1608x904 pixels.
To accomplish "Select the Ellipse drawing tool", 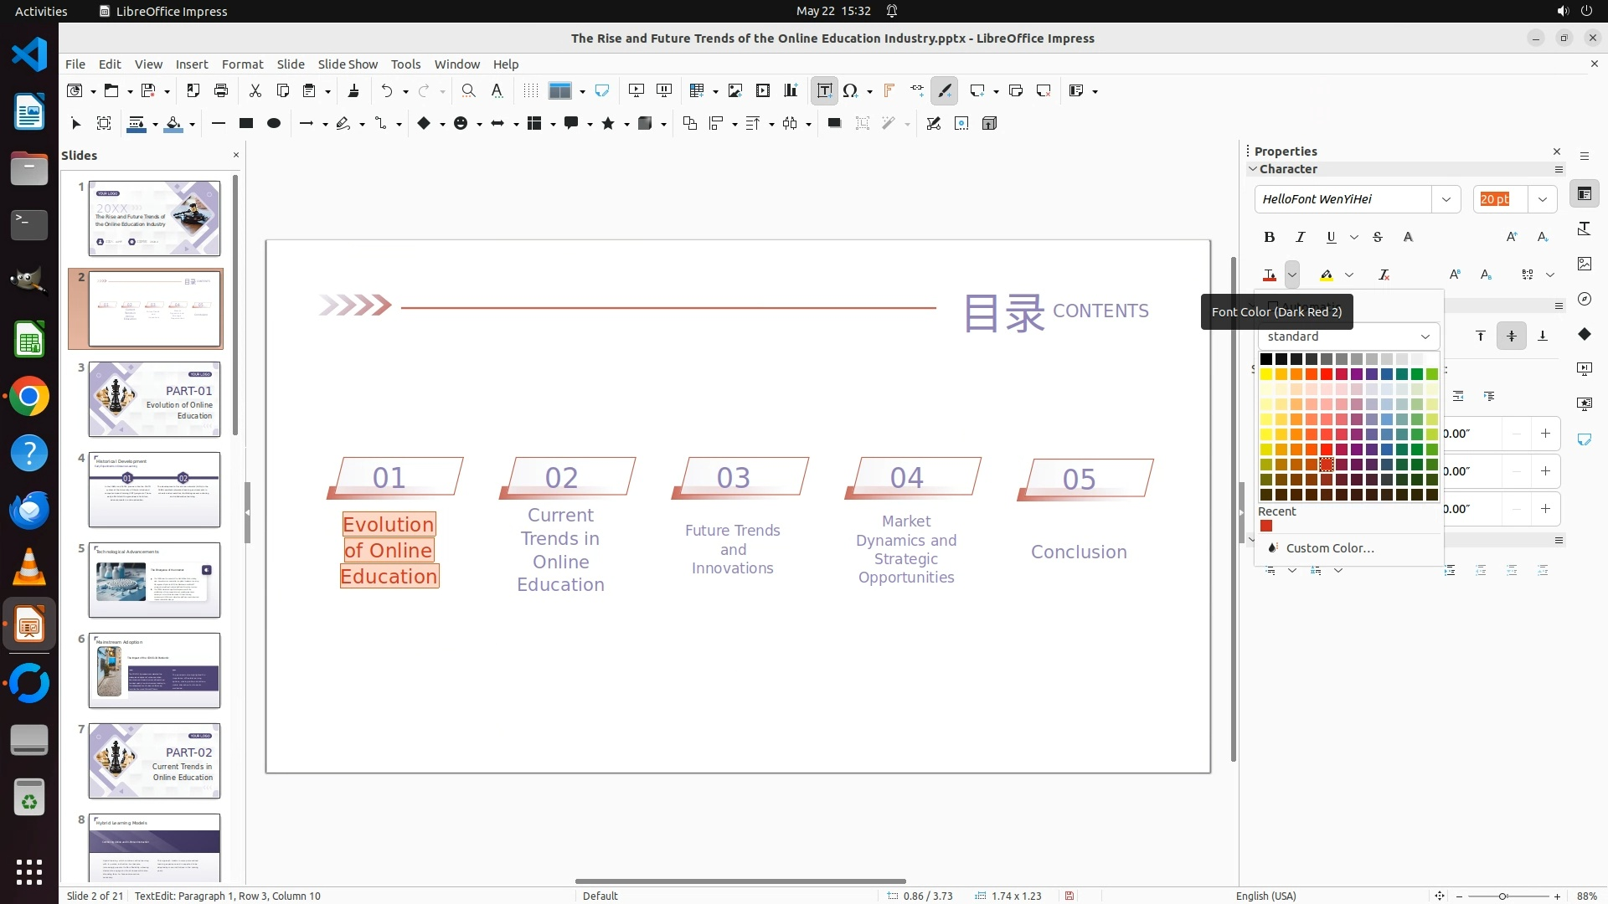I will (x=273, y=124).
